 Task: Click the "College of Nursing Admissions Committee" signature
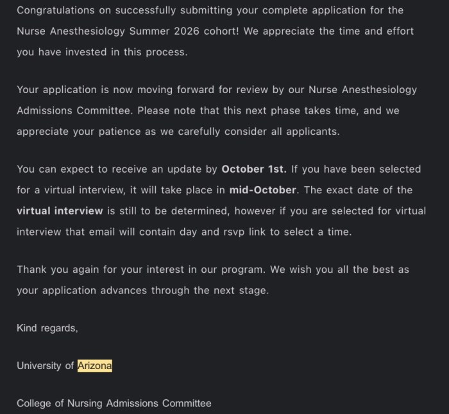point(114,404)
